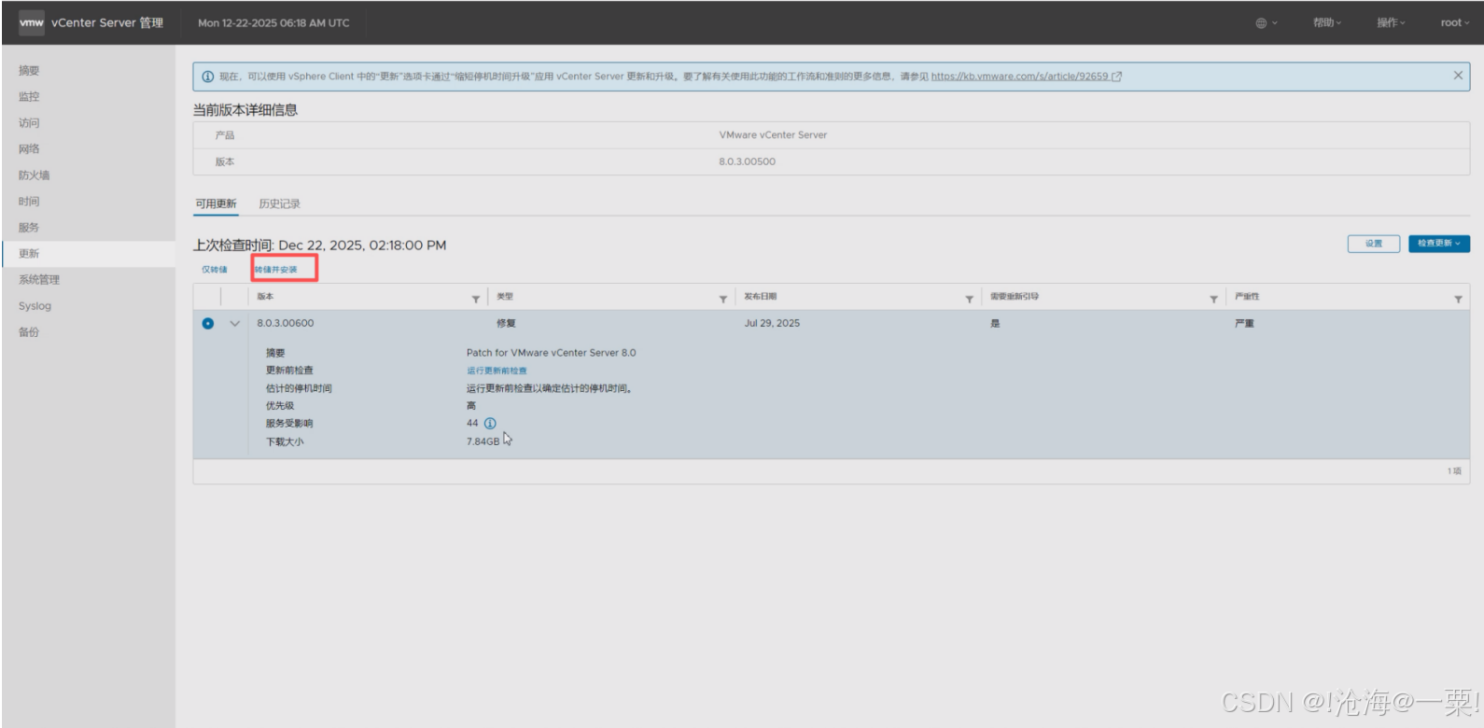1484x728 pixels.
Task: Filter the 版本 column
Action: (x=475, y=299)
